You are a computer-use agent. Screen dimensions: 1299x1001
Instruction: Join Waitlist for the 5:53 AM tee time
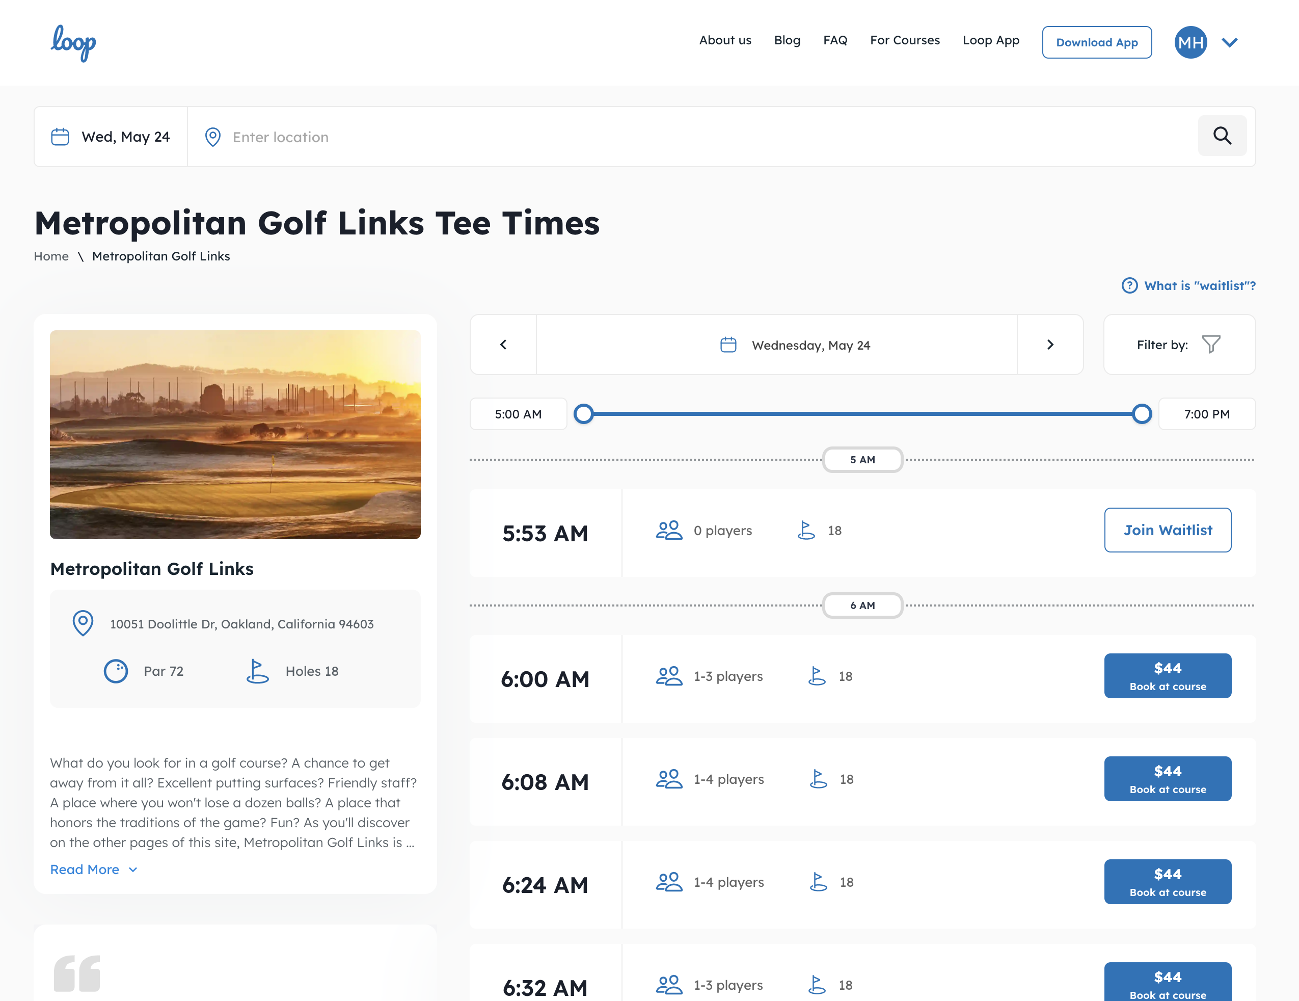[x=1167, y=530]
